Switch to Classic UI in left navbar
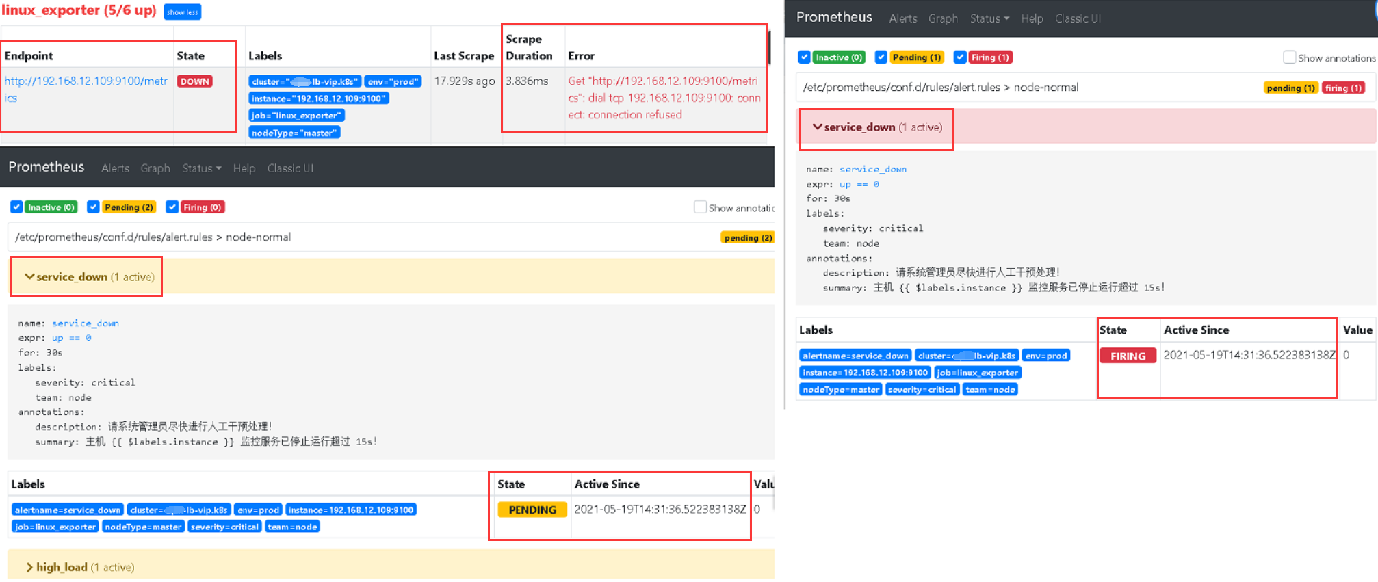1378x582 pixels. click(x=290, y=168)
